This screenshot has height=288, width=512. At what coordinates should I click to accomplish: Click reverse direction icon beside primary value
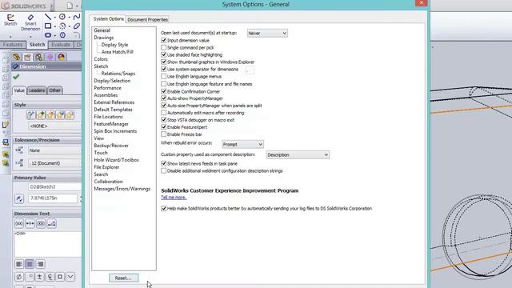(19, 198)
